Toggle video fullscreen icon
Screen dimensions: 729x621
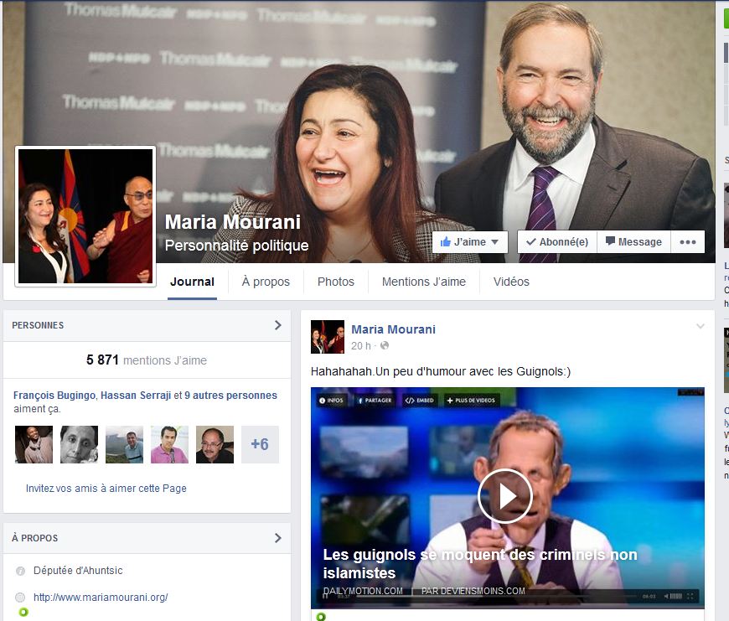(x=690, y=596)
